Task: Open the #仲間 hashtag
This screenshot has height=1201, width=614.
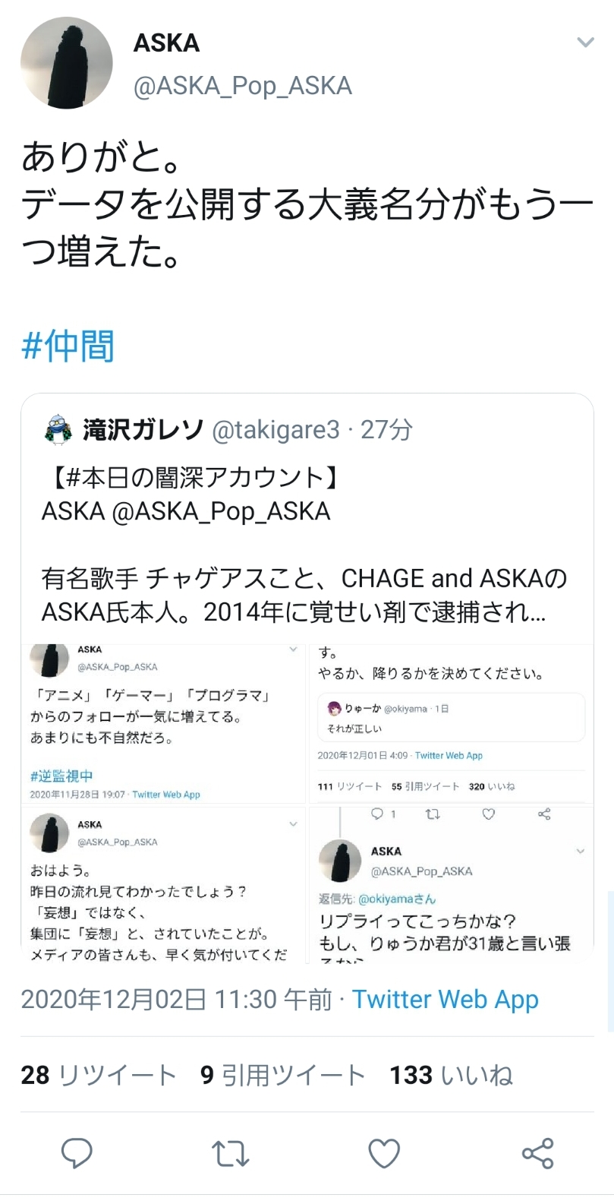Action: [x=68, y=346]
